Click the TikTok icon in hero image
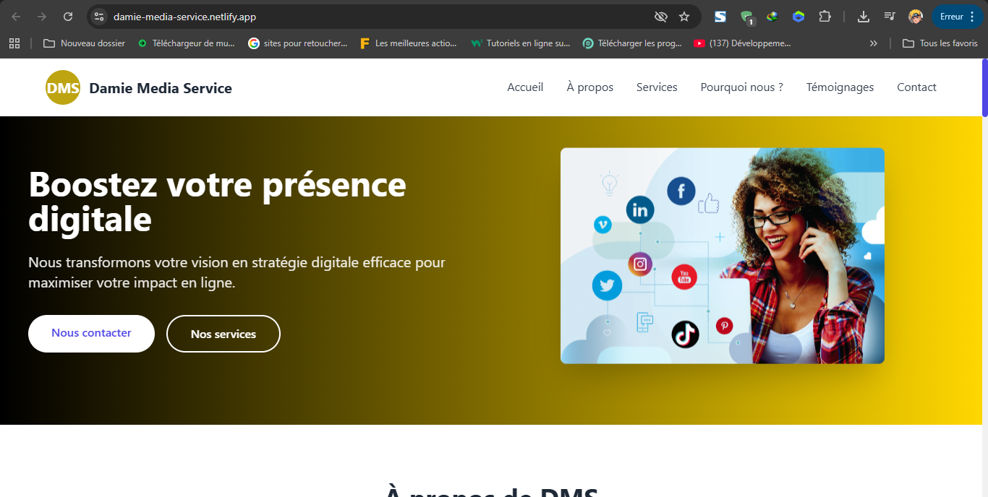The height and width of the screenshot is (497, 988). (685, 334)
